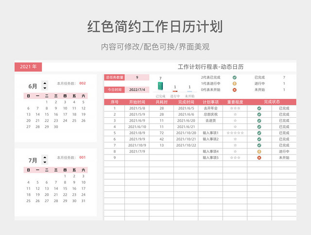Click three-star rating in row 去开年会
This screenshot has width=311, height=235.
235,108
